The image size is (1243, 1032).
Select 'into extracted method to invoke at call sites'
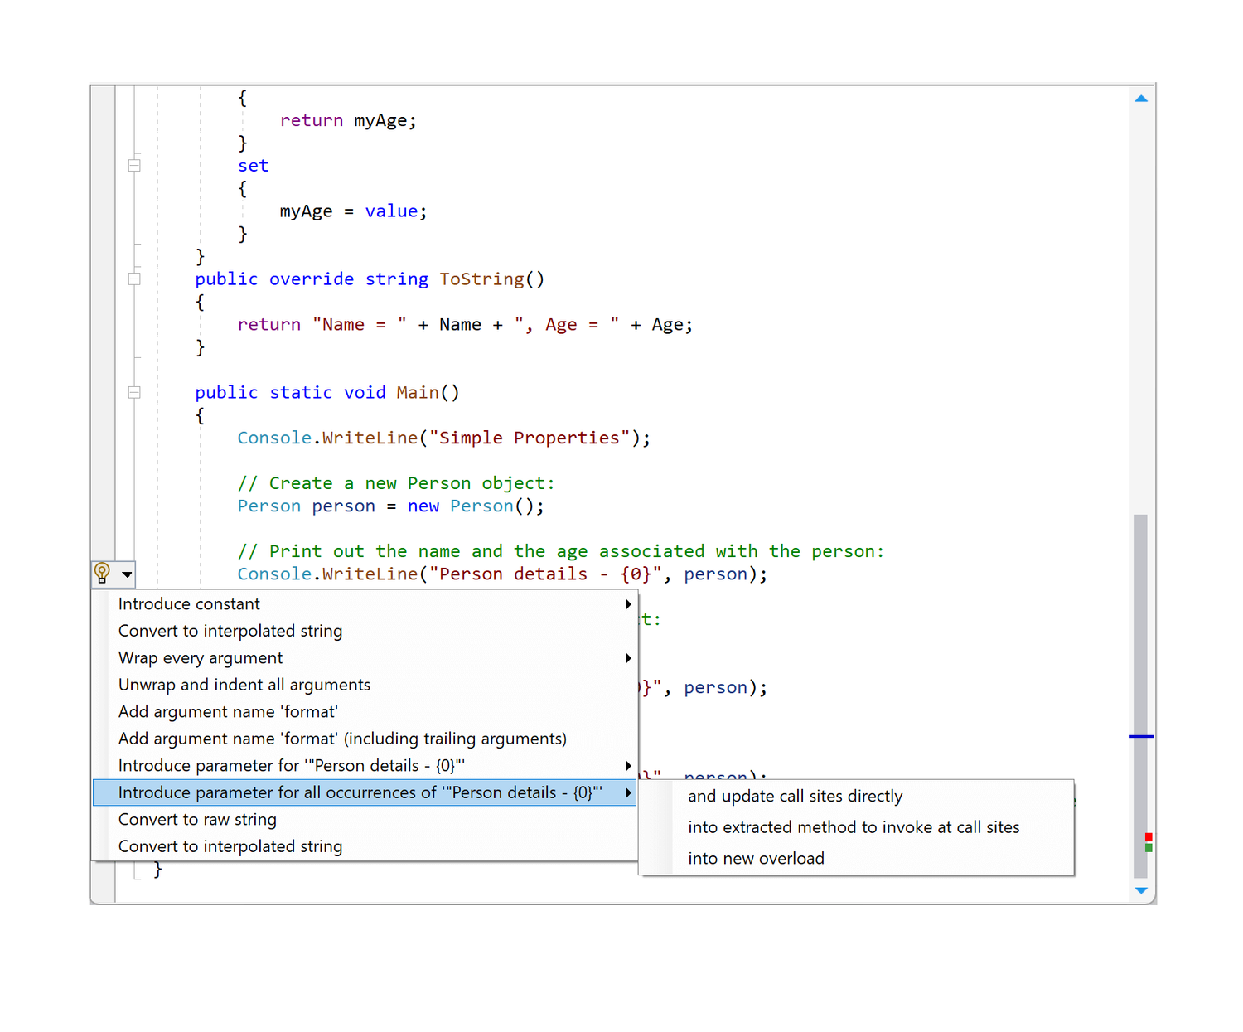[x=854, y=826]
